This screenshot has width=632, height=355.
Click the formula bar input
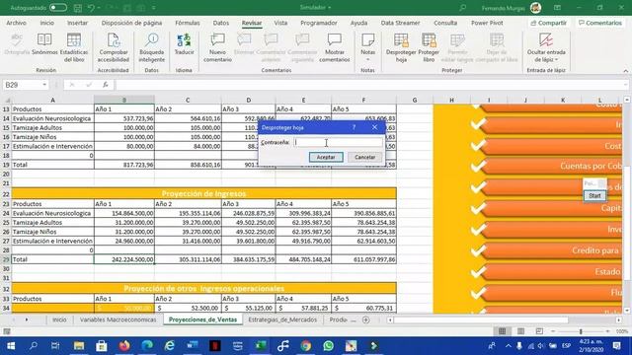pos(371,85)
